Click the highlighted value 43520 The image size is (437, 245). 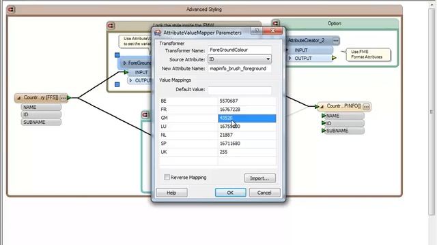[247, 118]
